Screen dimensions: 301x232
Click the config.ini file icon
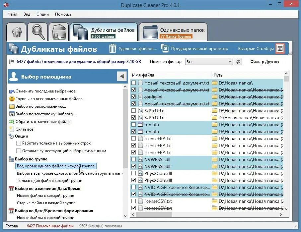(140, 97)
